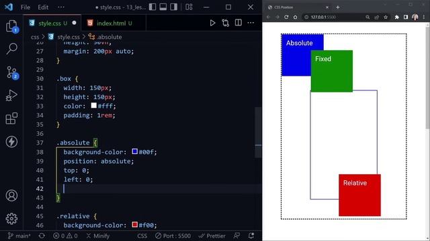Expand the hidden menus ellipsis in title bar
The image size is (430, 241).
tap(61, 7)
